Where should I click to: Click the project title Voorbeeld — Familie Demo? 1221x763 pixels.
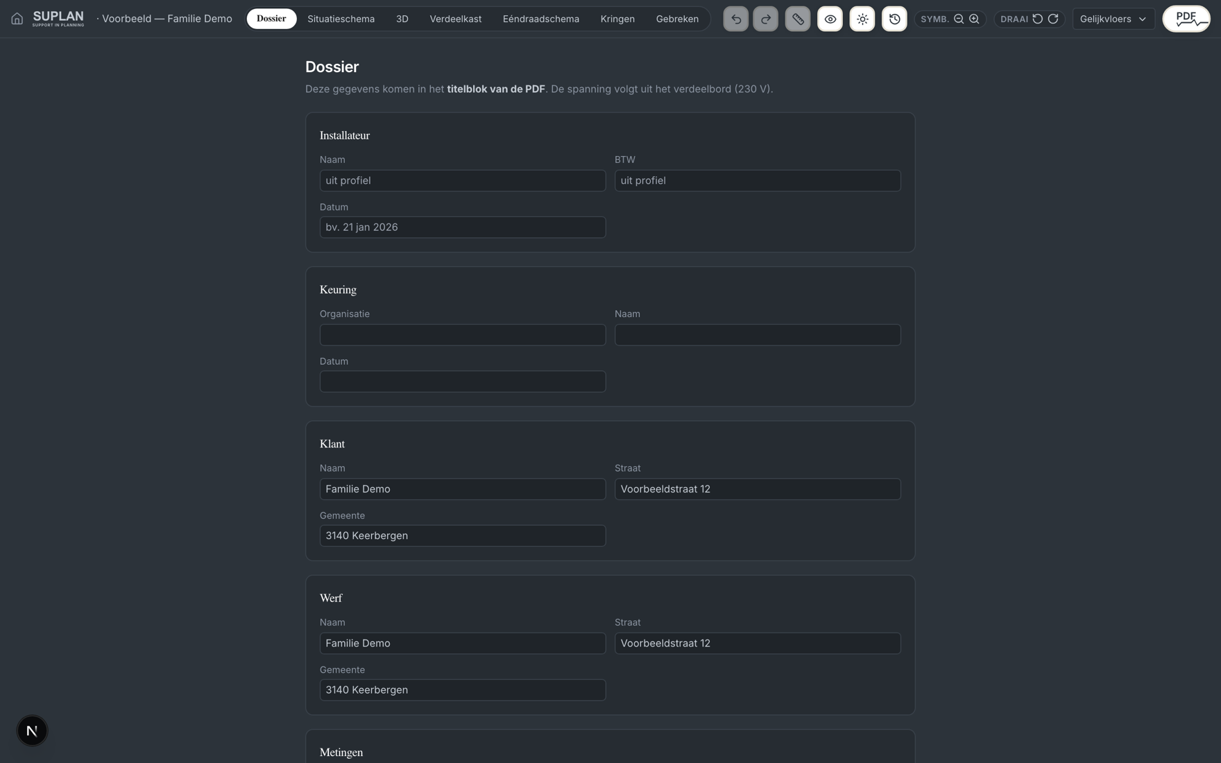167,19
